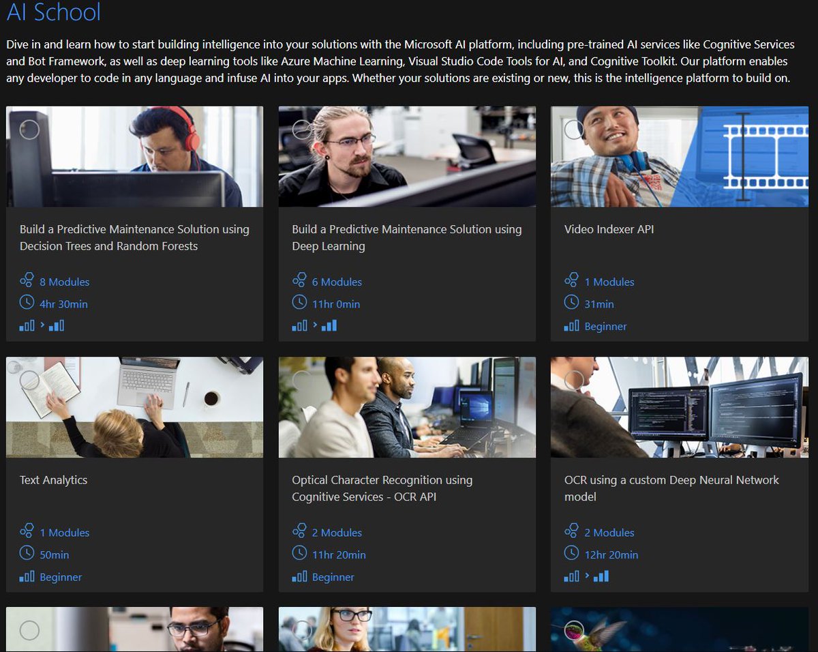Image resolution: width=818 pixels, height=652 pixels.
Task: Click Beginner label in Text Analytics card
Action: point(61,578)
